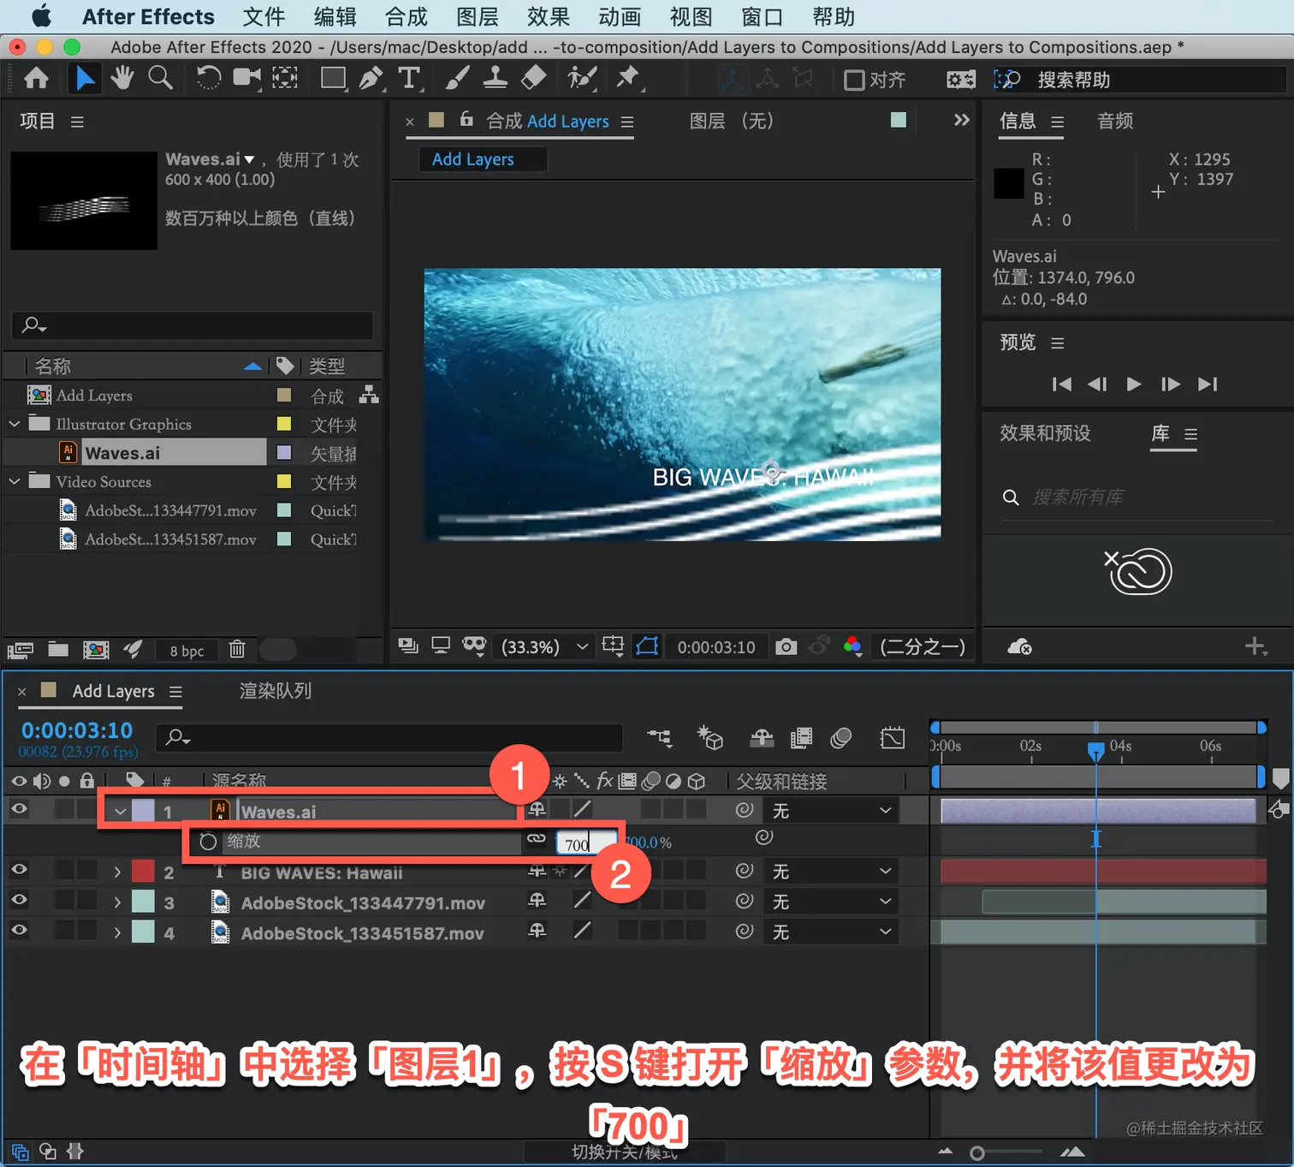Jump to last frame in 预览 panel
The image size is (1294, 1167).
click(x=1208, y=384)
